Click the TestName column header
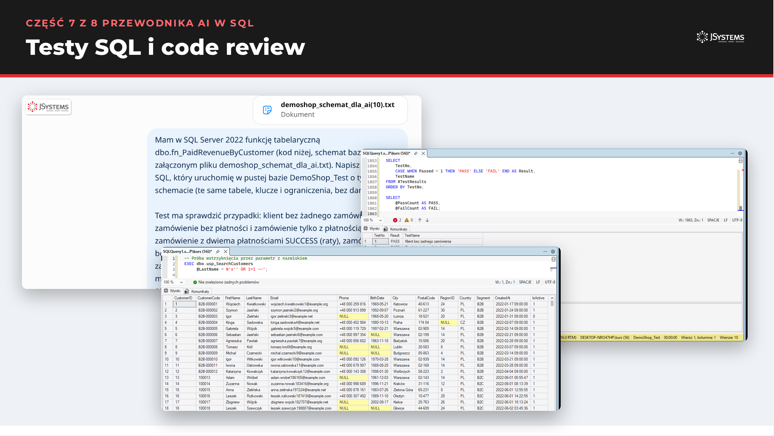 pos(442,235)
